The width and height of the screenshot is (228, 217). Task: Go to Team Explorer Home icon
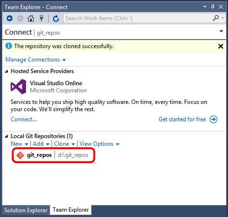point(31,18)
